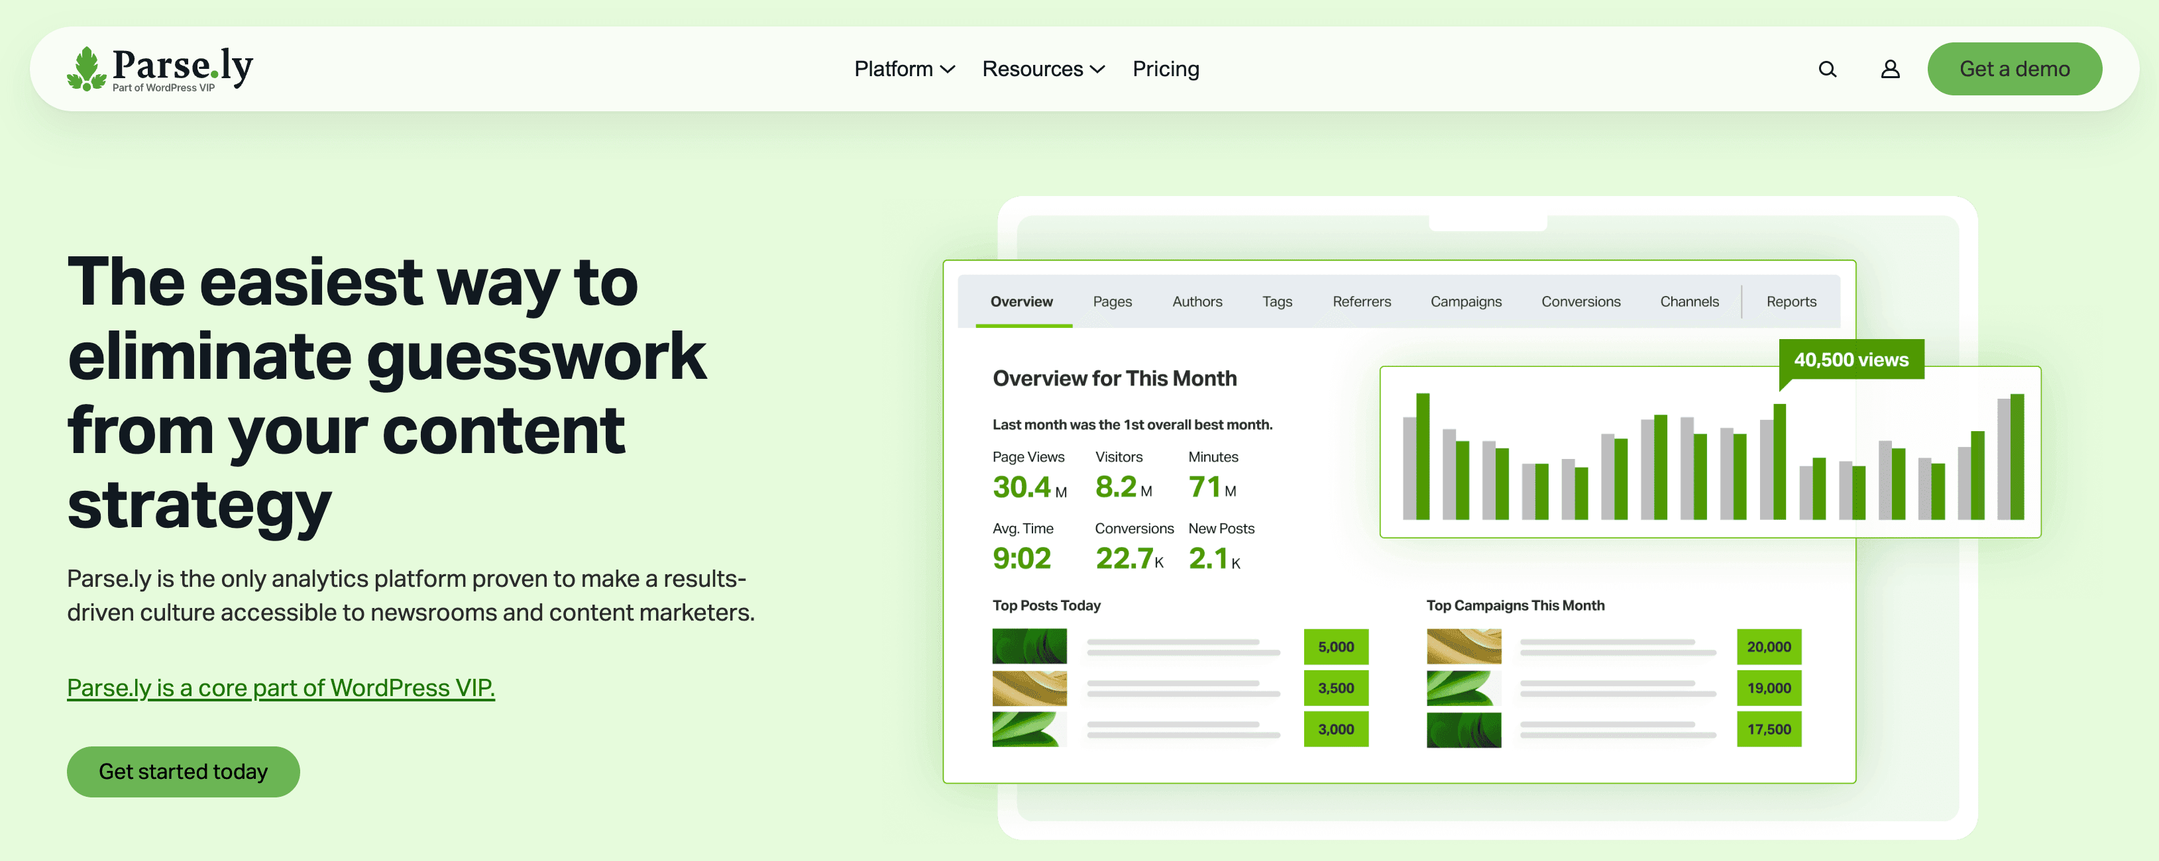Click the 3,000 top post count badge
The height and width of the screenshot is (861, 2159).
1336,729
